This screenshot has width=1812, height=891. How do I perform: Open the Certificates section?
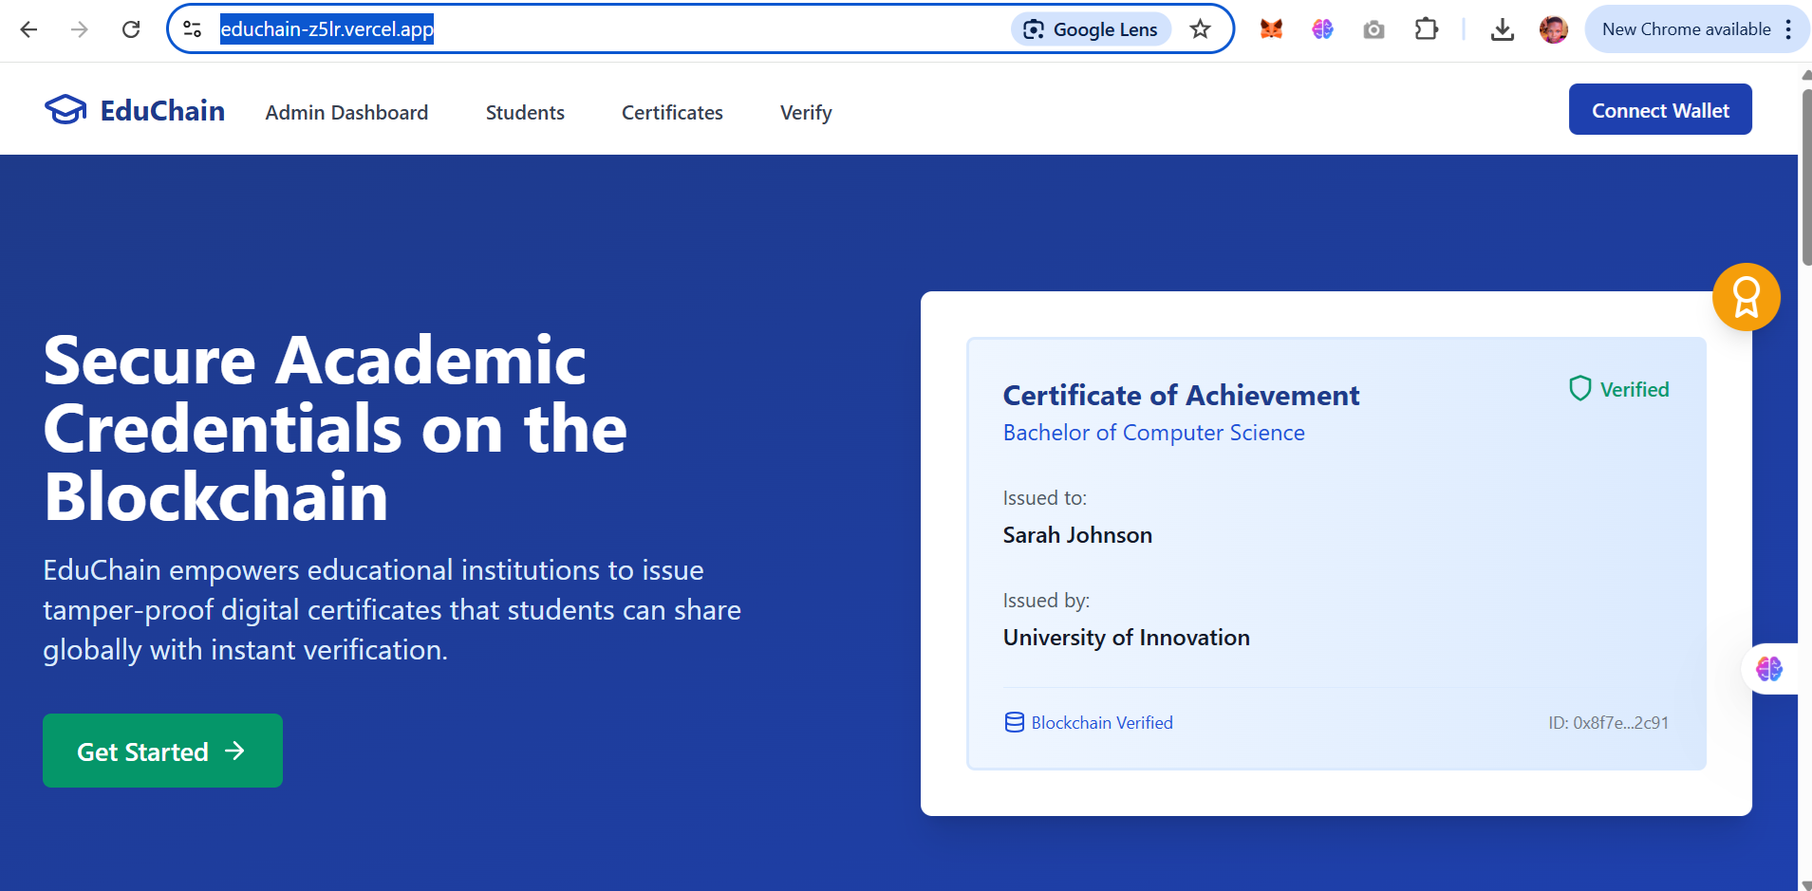(672, 112)
